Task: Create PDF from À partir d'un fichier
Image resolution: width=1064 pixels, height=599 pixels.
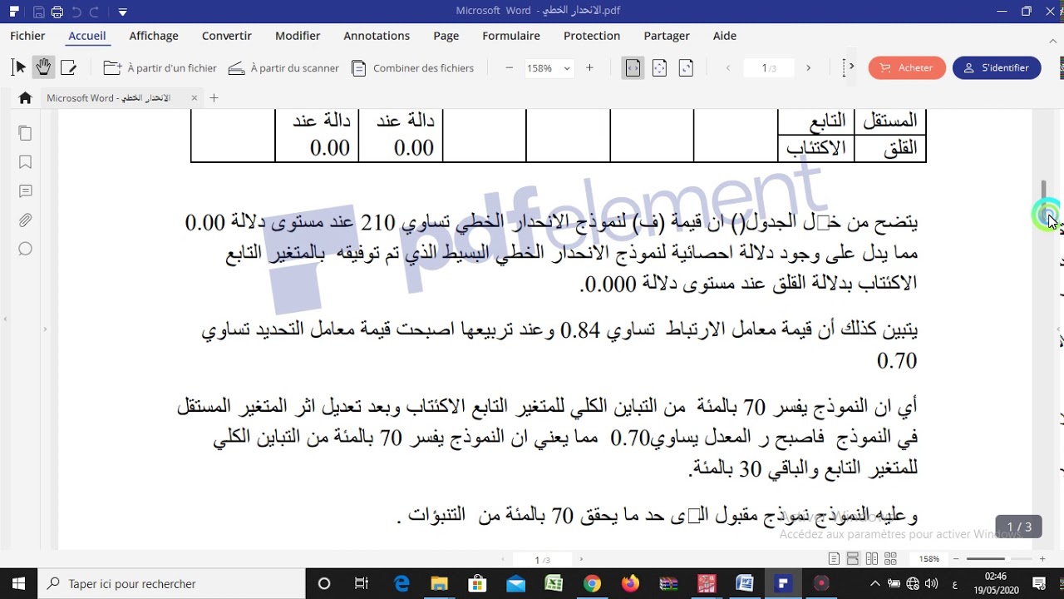Action: pyautogui.click(x=160, y=68)
